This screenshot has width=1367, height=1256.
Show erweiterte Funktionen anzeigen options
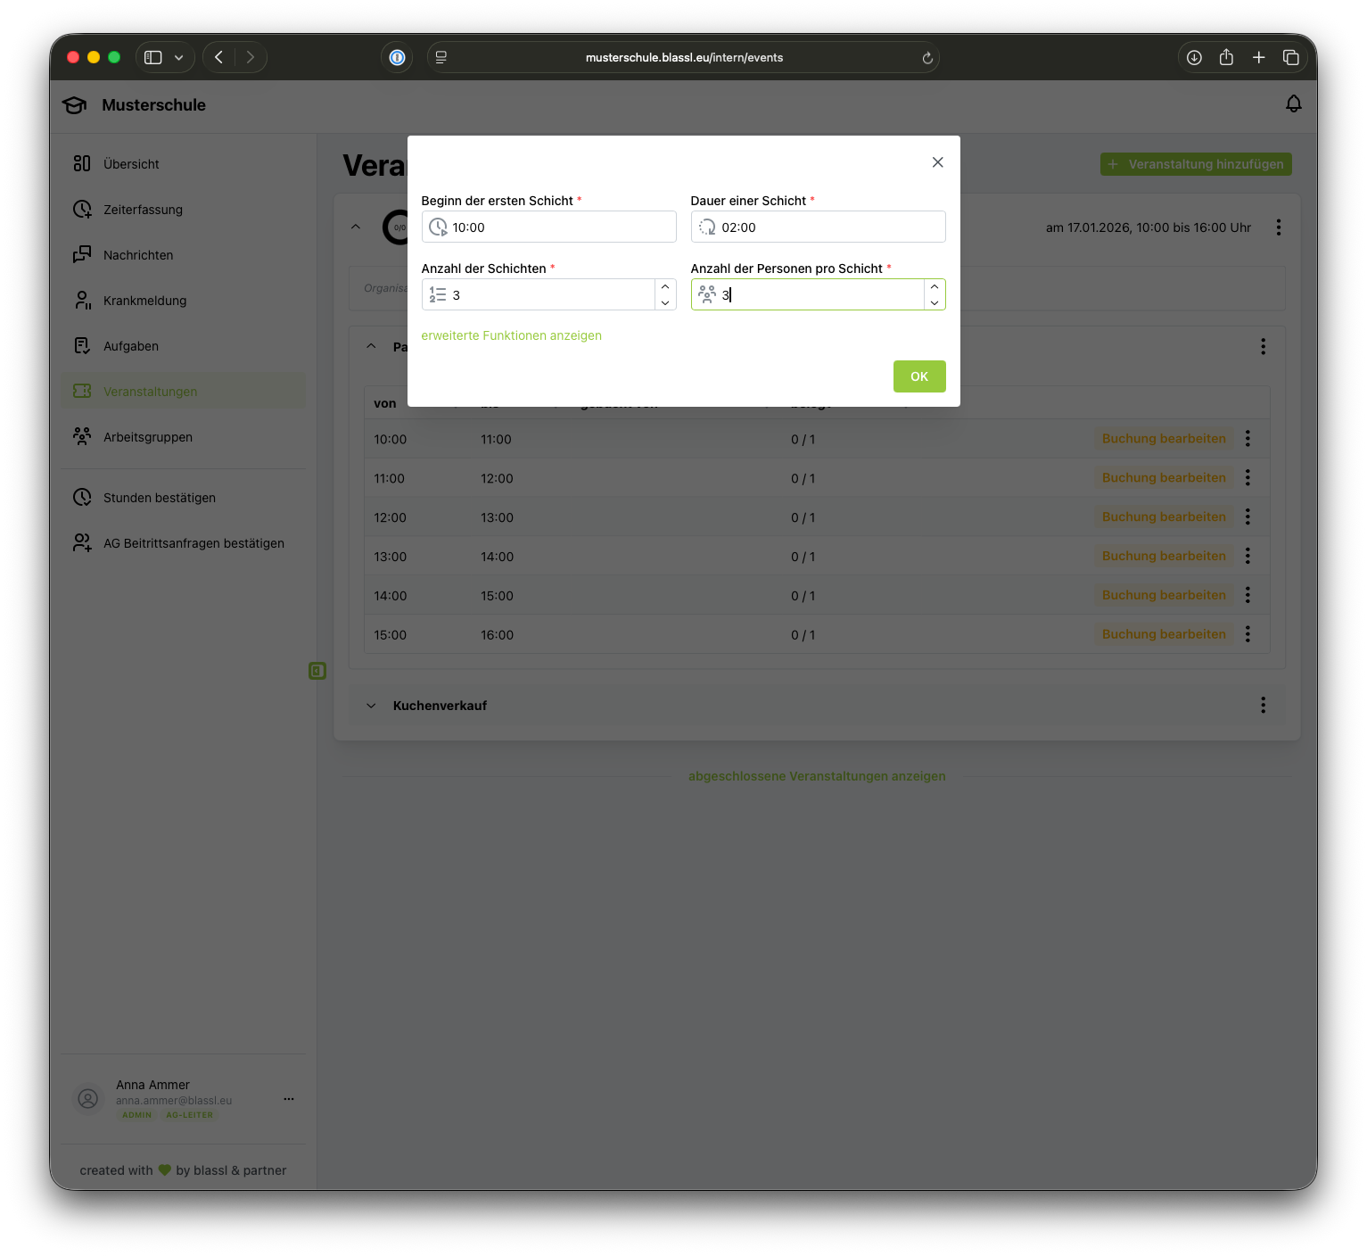pos(511,335)
